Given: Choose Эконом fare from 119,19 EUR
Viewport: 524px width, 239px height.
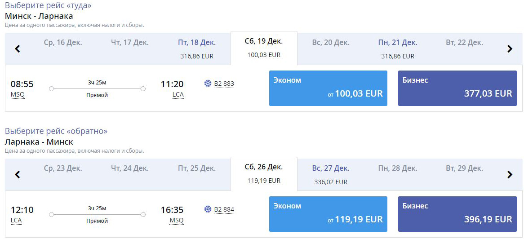Looking at the screenshot, I should click(x=328, y=214).
